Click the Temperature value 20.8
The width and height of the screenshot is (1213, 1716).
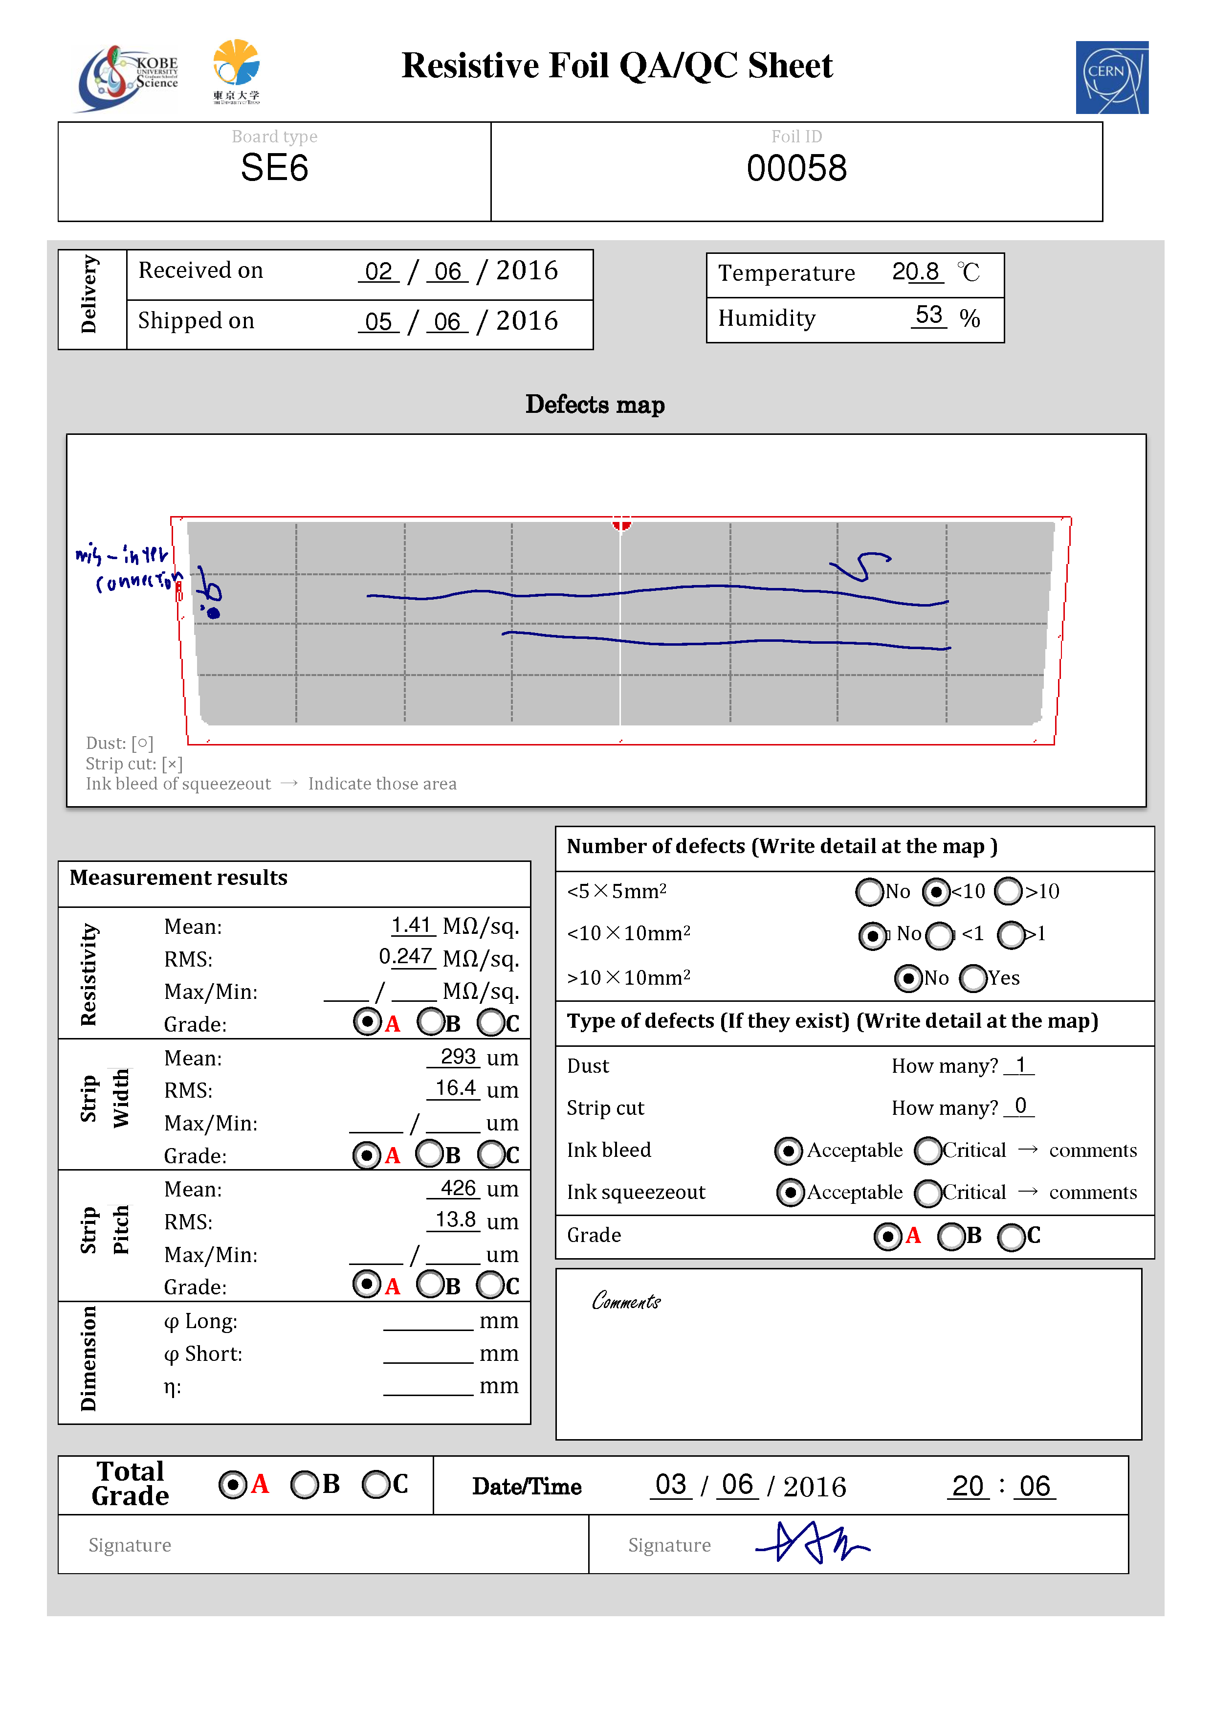[x=916, y=271]
